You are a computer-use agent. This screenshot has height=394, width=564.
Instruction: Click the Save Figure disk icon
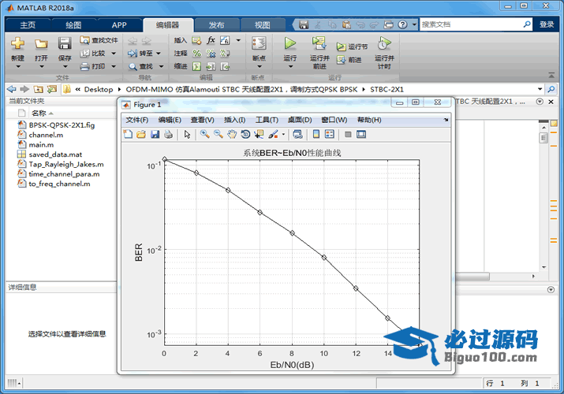[155, 135]
